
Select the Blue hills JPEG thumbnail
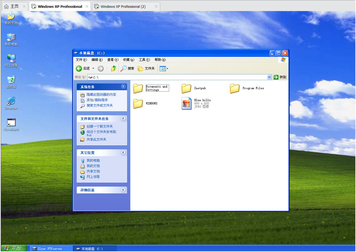click(186, 104)
